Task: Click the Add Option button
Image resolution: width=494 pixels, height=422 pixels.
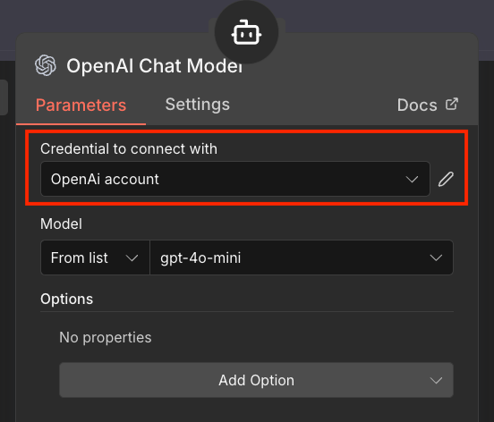Action: [257, 380]
